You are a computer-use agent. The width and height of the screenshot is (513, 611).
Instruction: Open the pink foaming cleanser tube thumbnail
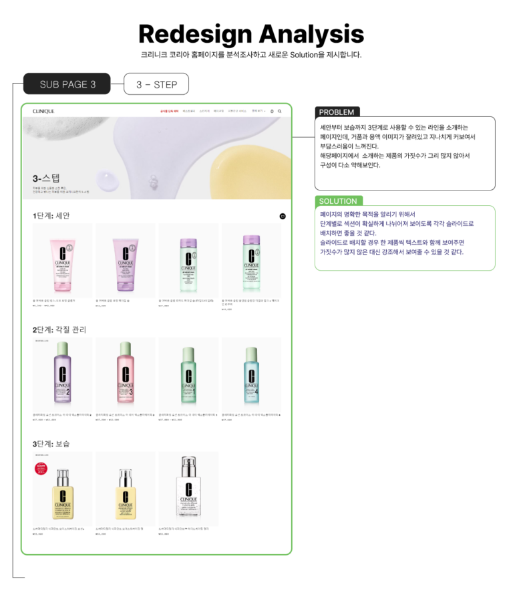tap(62, 261)
